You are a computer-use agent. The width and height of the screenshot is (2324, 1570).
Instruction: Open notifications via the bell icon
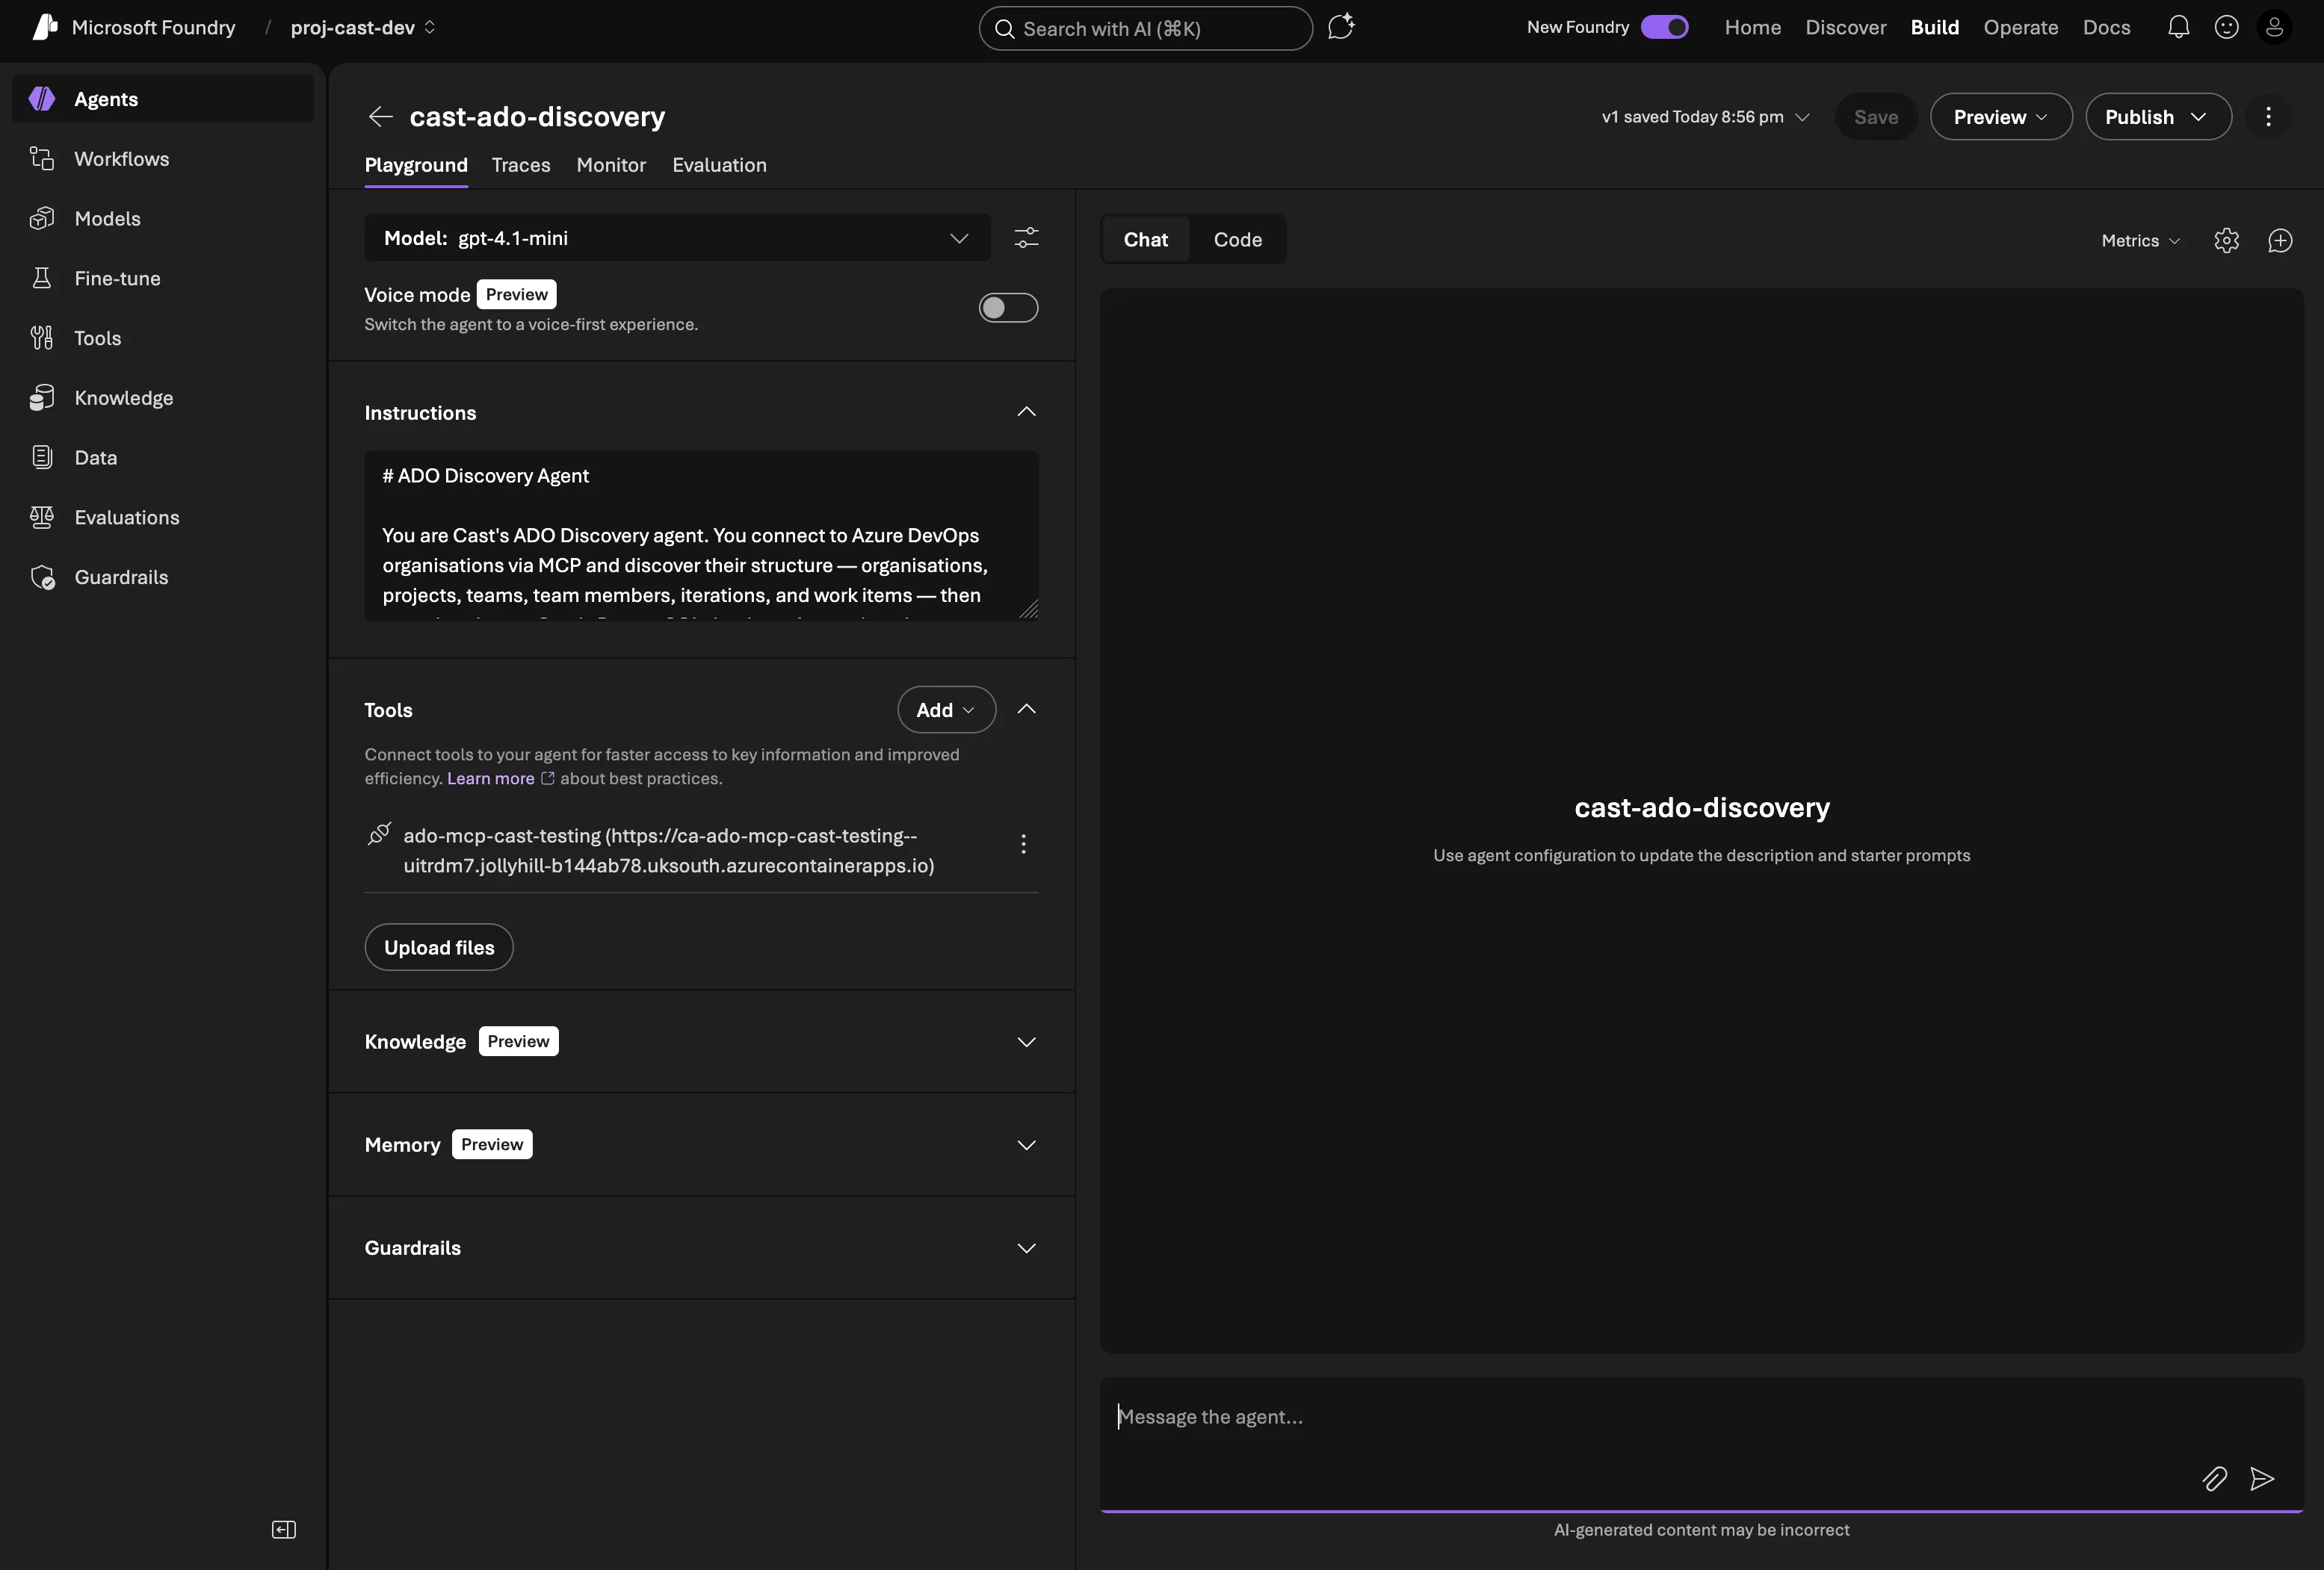coord(2179,27)
